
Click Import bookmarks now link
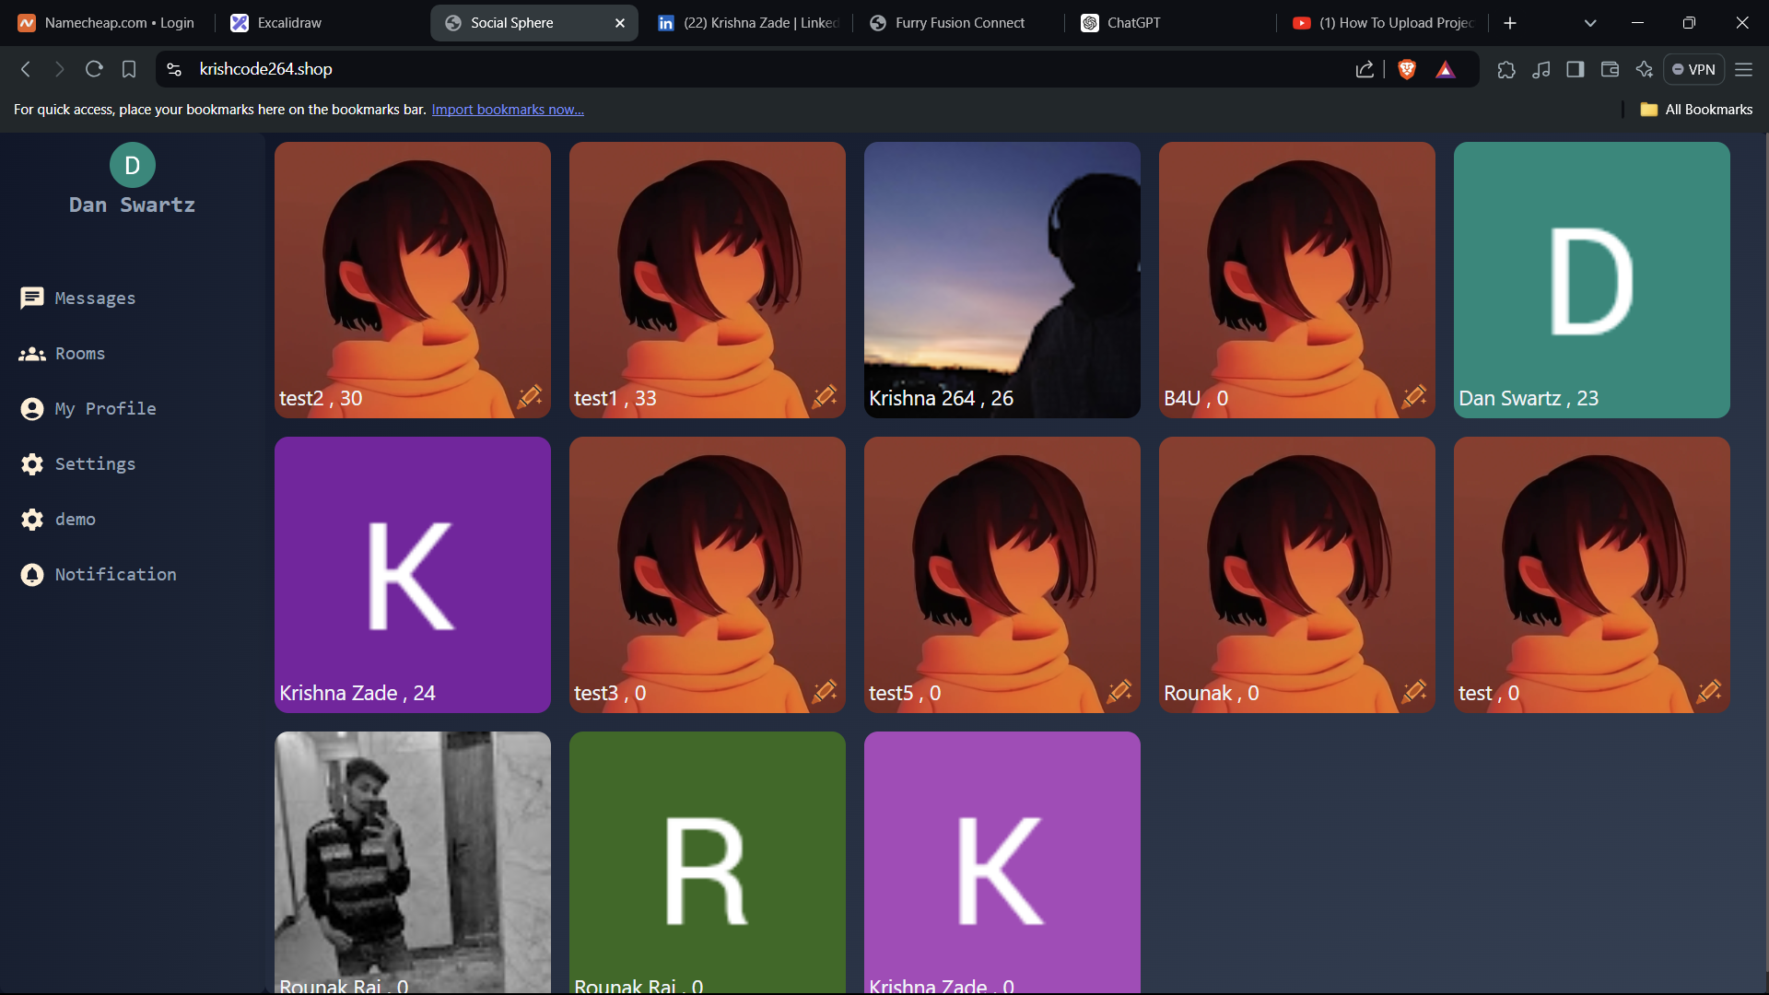(x=508, y=110)
